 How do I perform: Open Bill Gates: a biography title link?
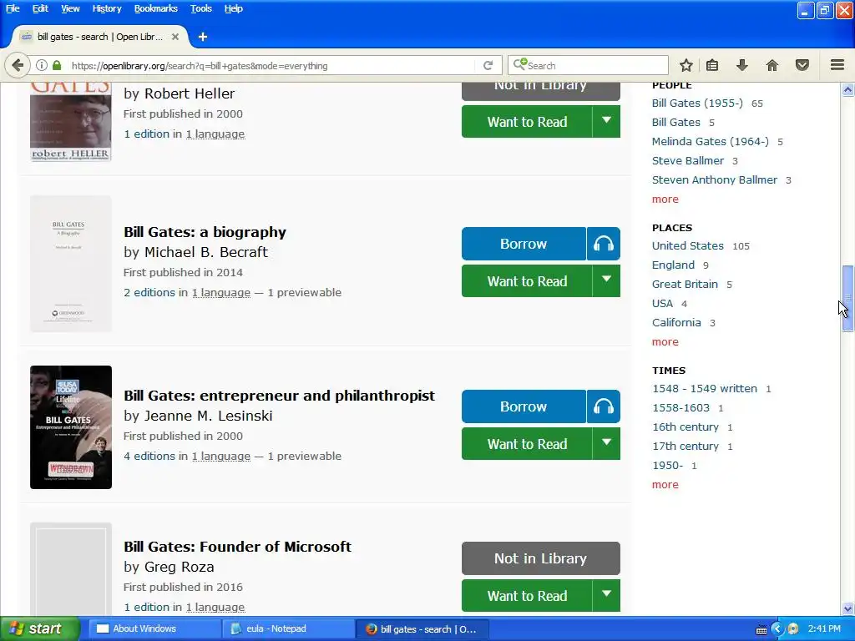205,232
